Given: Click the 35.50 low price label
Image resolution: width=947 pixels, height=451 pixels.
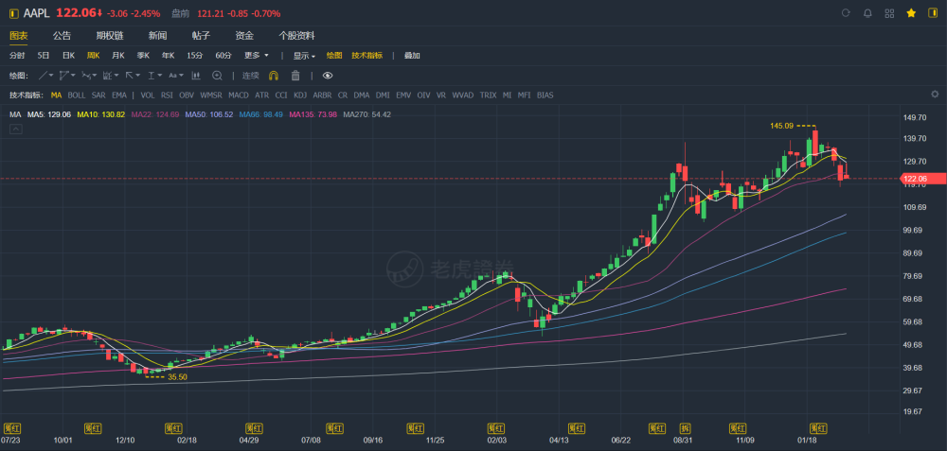Looking at the screenshot, I should [x=178, y=376].
